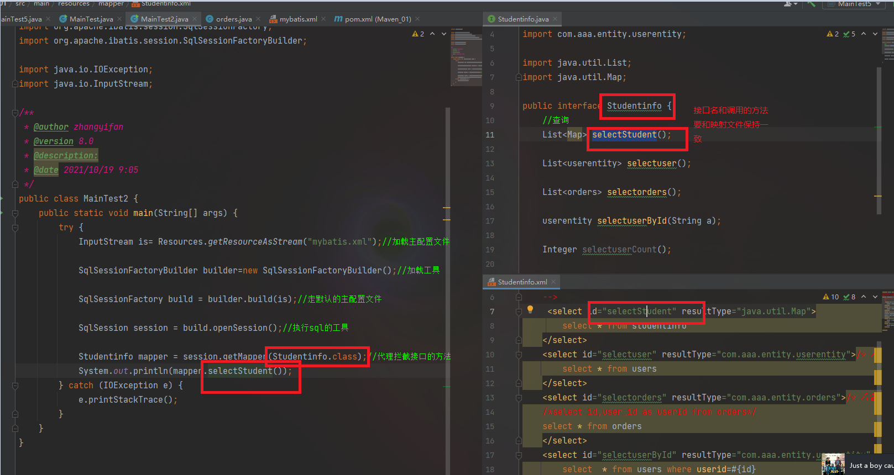894x475 pixels.
Task: Click the orders.java class icon on tab
Action: pos(210,19)
